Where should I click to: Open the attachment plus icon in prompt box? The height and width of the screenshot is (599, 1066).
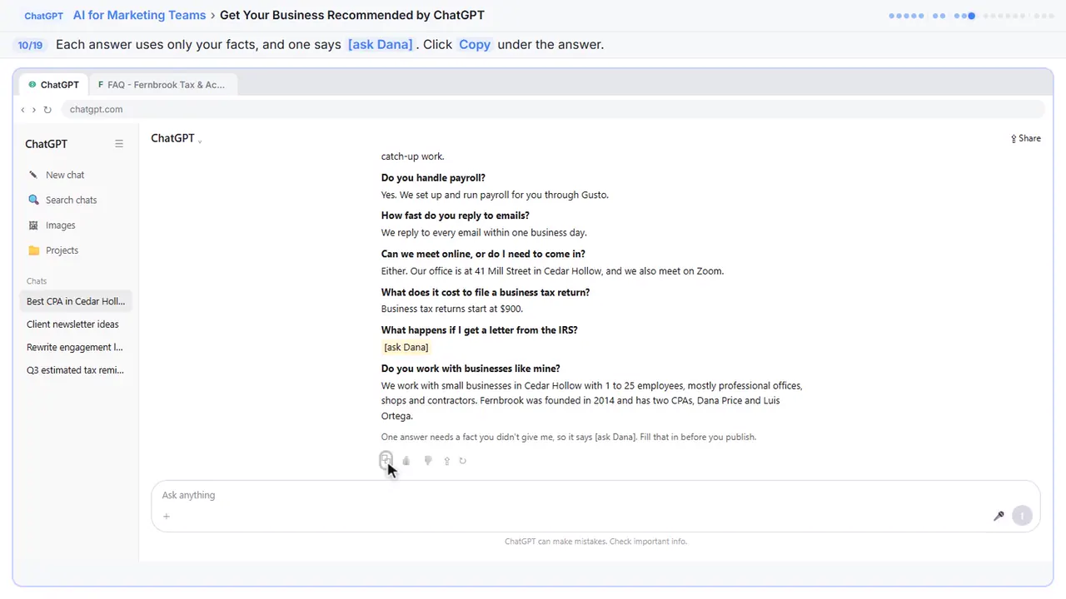[x=167, y=517]
